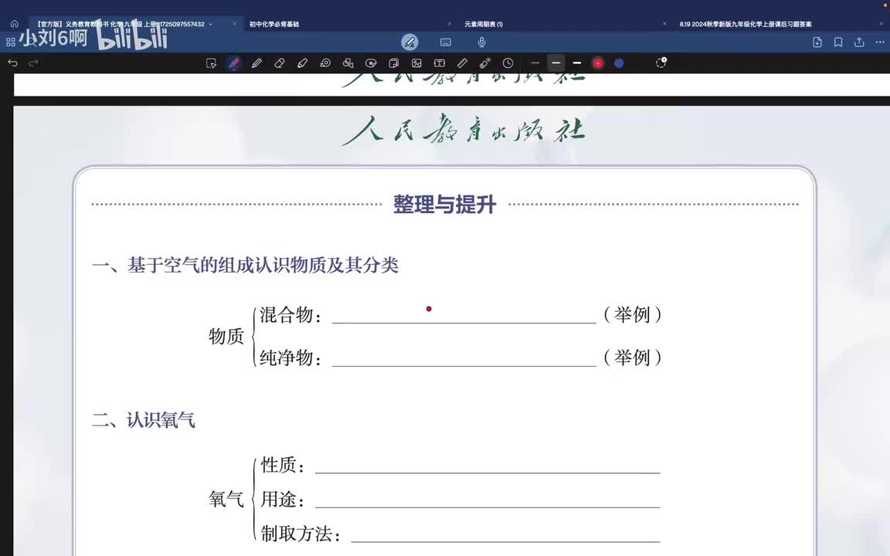Pick the red pen color

pos(598,63)
